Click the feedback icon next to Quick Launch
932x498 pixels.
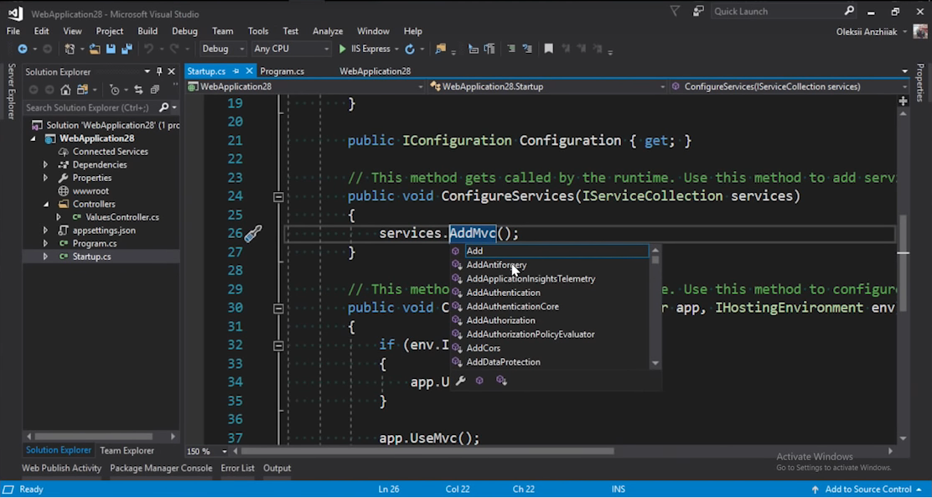pos(698,11)
